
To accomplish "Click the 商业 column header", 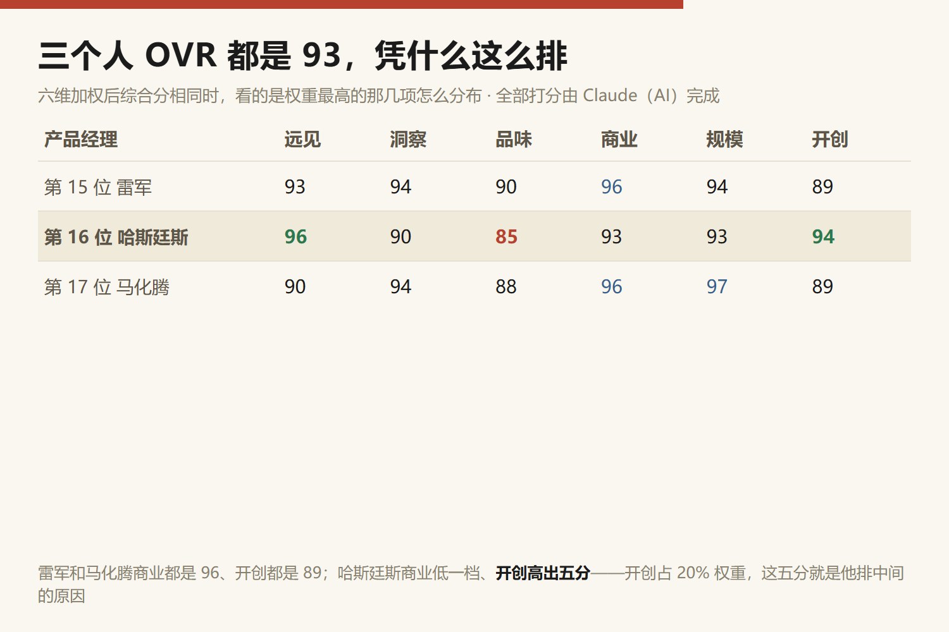I will (x=619, y=140).
